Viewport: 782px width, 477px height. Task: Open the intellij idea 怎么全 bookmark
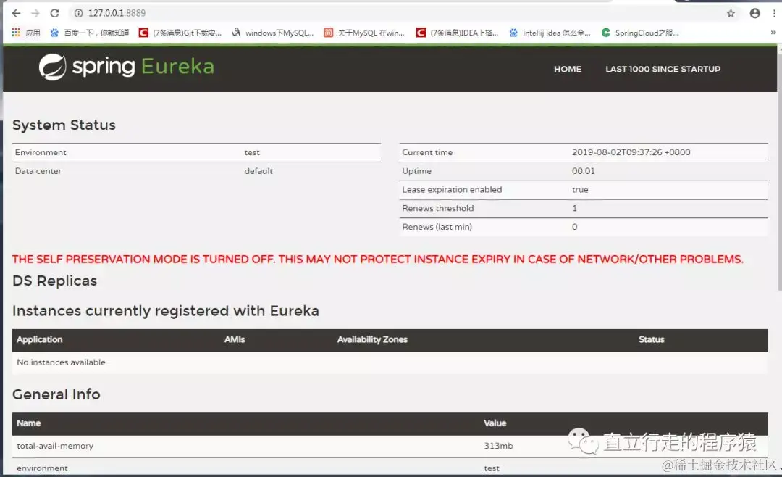click(550, 33)
